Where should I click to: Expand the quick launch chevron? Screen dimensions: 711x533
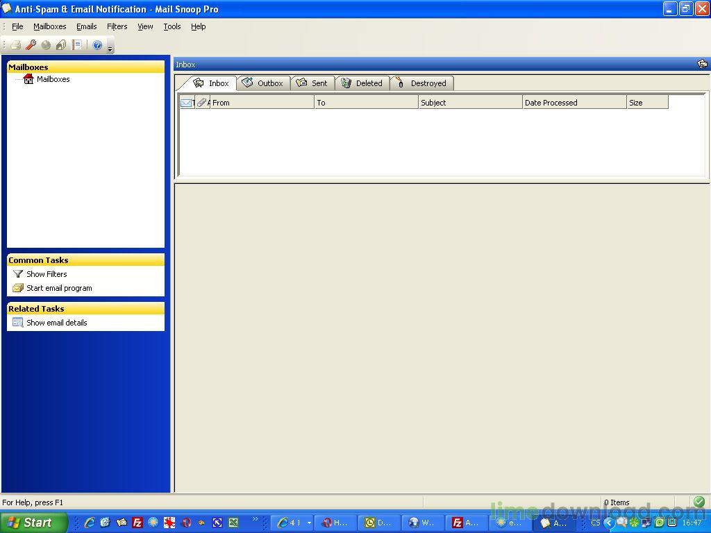[x=255, y=519]
